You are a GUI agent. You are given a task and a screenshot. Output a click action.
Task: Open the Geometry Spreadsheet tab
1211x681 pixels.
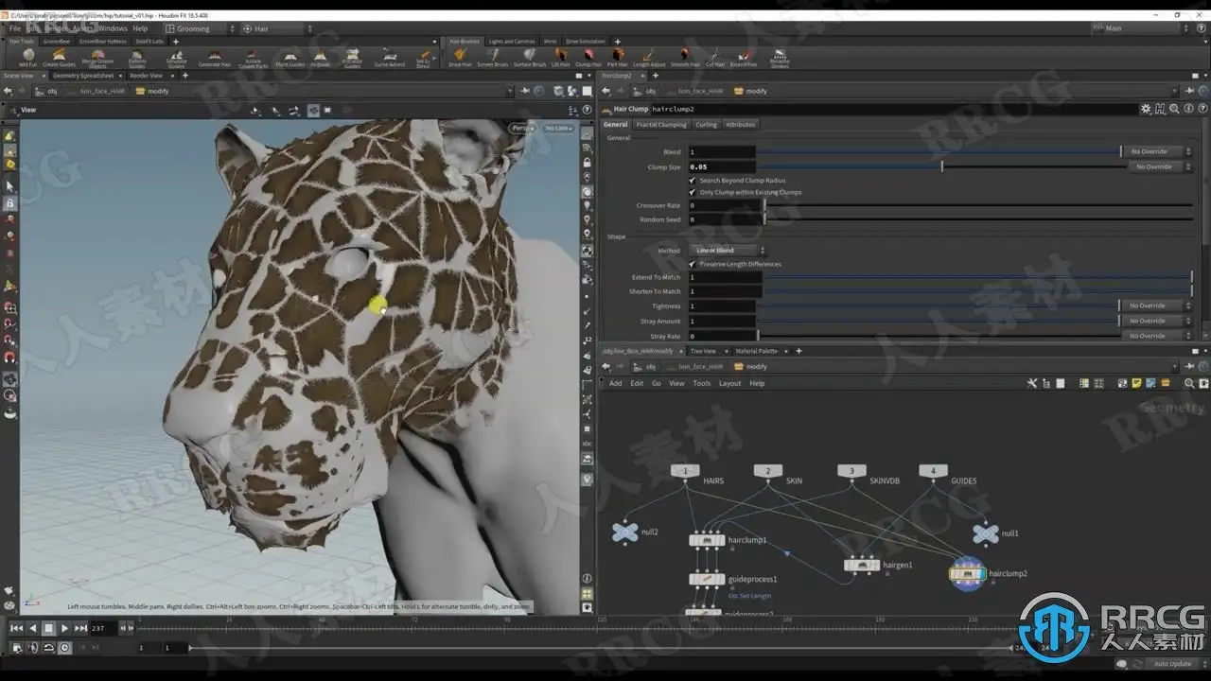[x=82, y=76]
